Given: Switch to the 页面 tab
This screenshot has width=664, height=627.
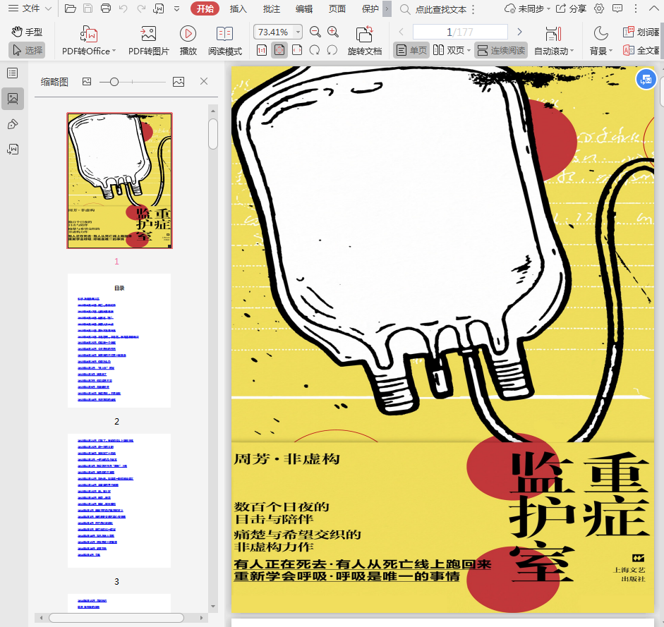Looking at the screenshot, I should pos(337,8).
